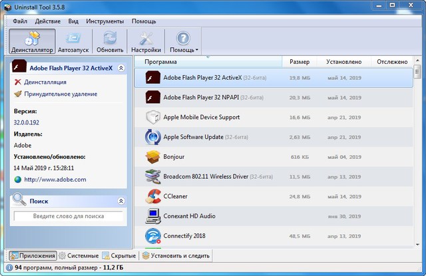Click the Обновить refresh icon
Screen dimensions: 426x276
pos(110,40)
